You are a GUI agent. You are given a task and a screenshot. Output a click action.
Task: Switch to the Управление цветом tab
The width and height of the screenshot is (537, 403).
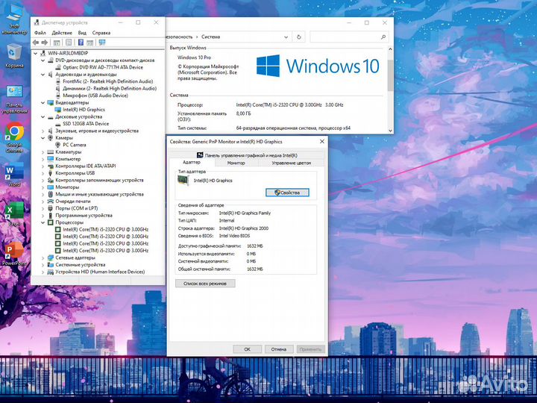292,163
